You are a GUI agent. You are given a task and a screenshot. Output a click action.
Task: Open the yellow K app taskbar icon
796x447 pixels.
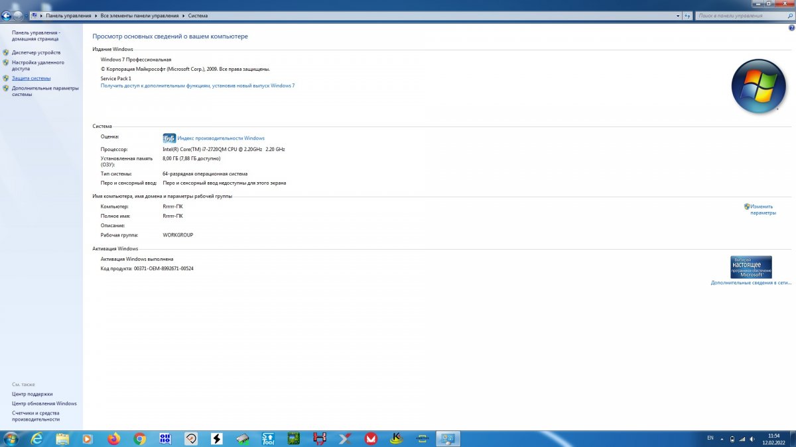(397, 438)
